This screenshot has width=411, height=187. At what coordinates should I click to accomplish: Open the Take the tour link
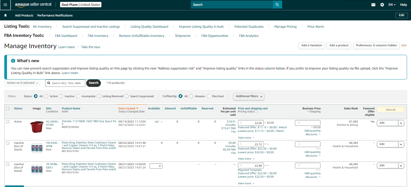point(90,47)
